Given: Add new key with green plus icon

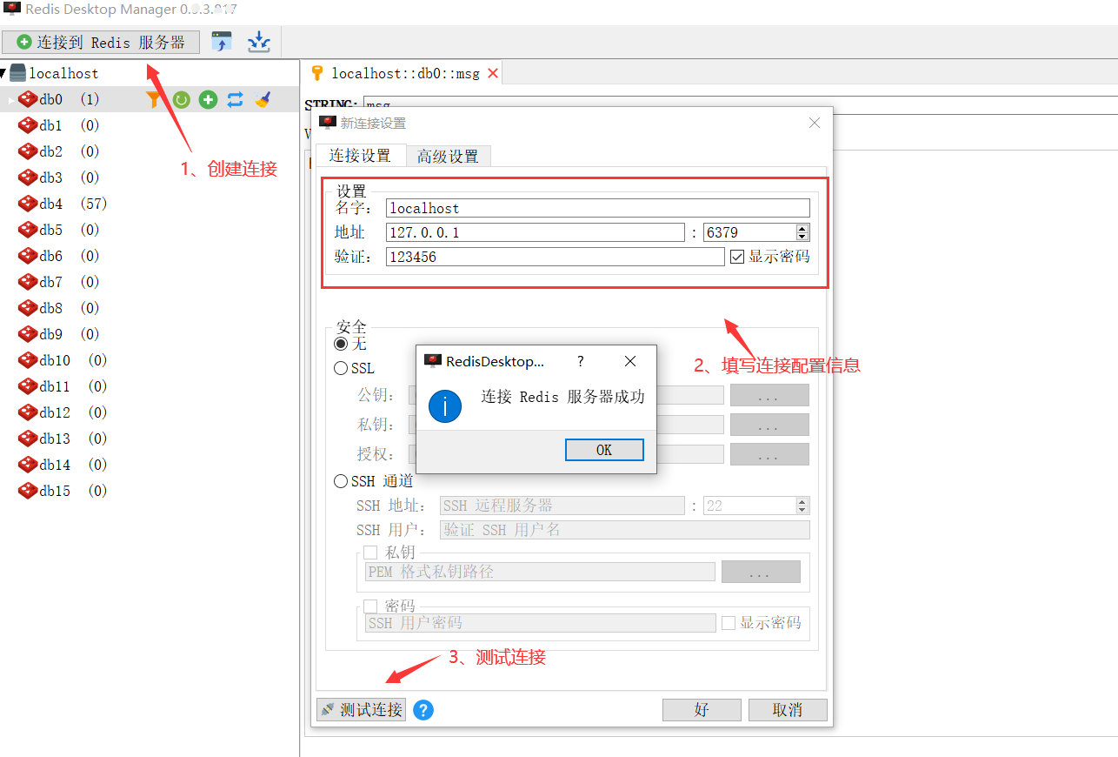Looking at the screenshot, I should [x=208, y=100].
